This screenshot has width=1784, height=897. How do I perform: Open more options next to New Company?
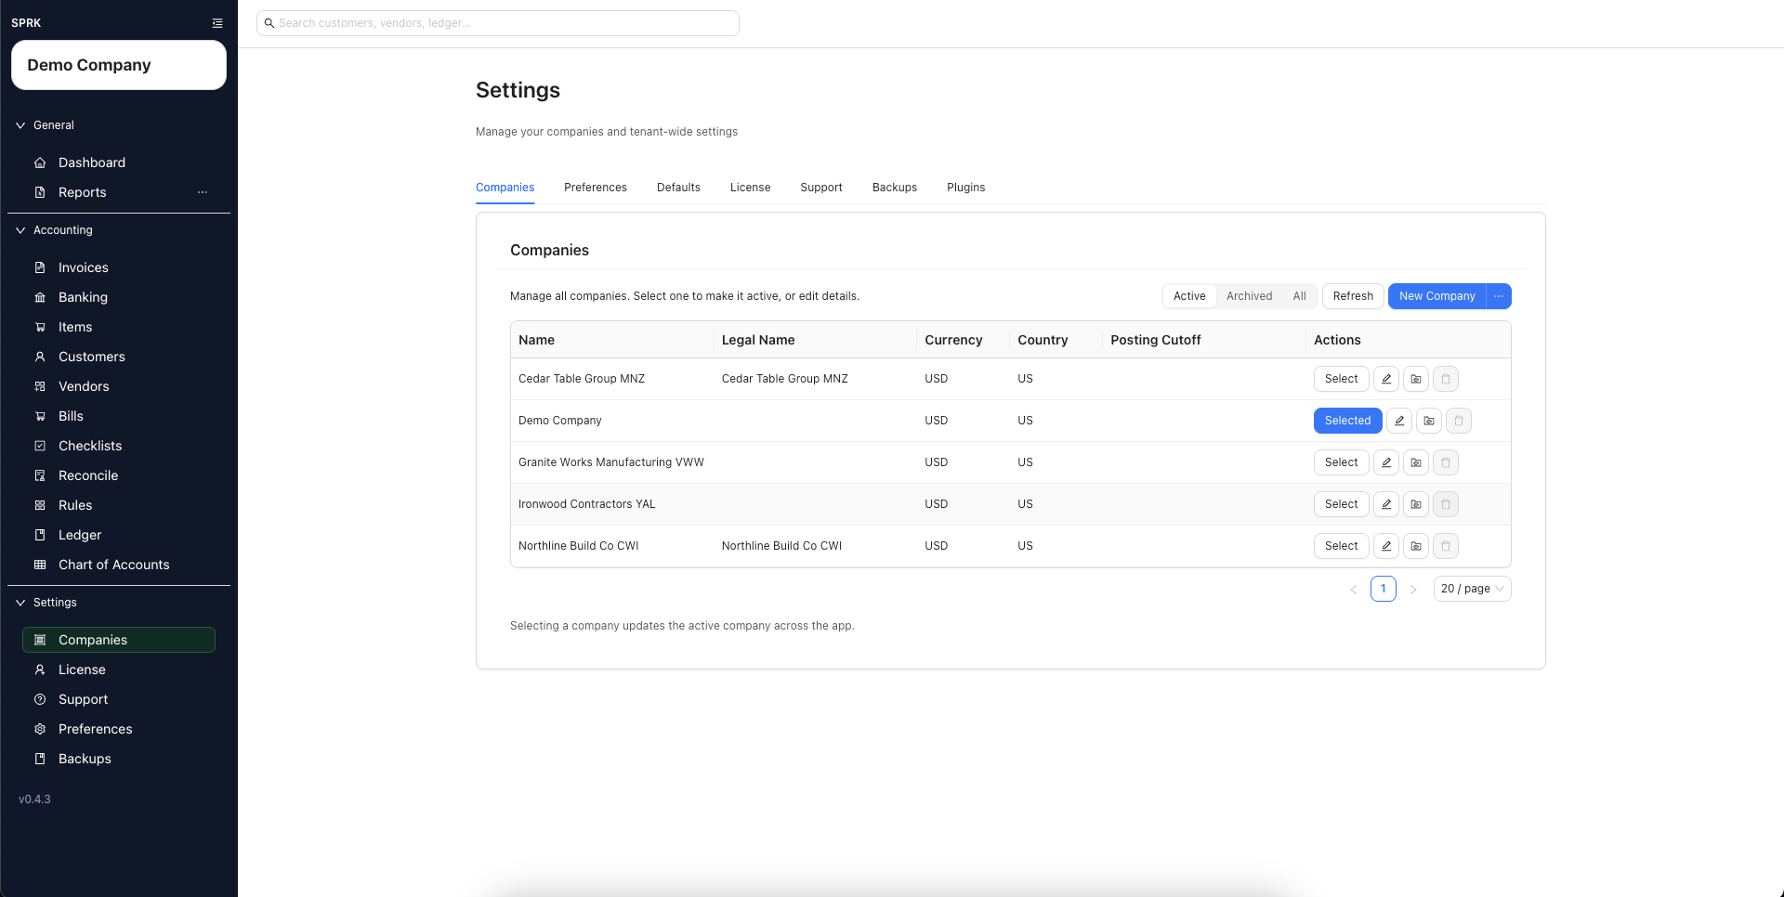(1499, 296)
